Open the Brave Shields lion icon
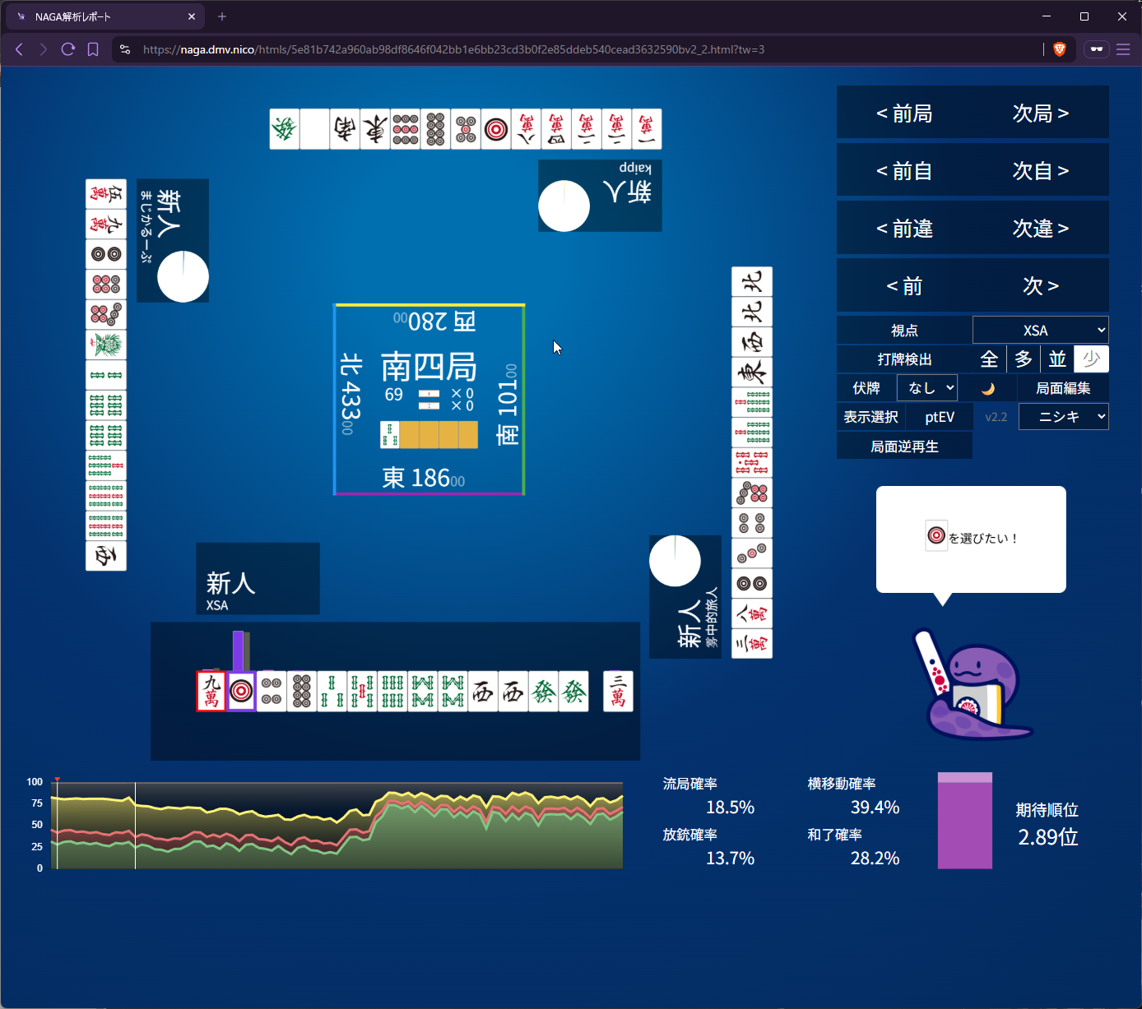 [x=1060, y=49]
